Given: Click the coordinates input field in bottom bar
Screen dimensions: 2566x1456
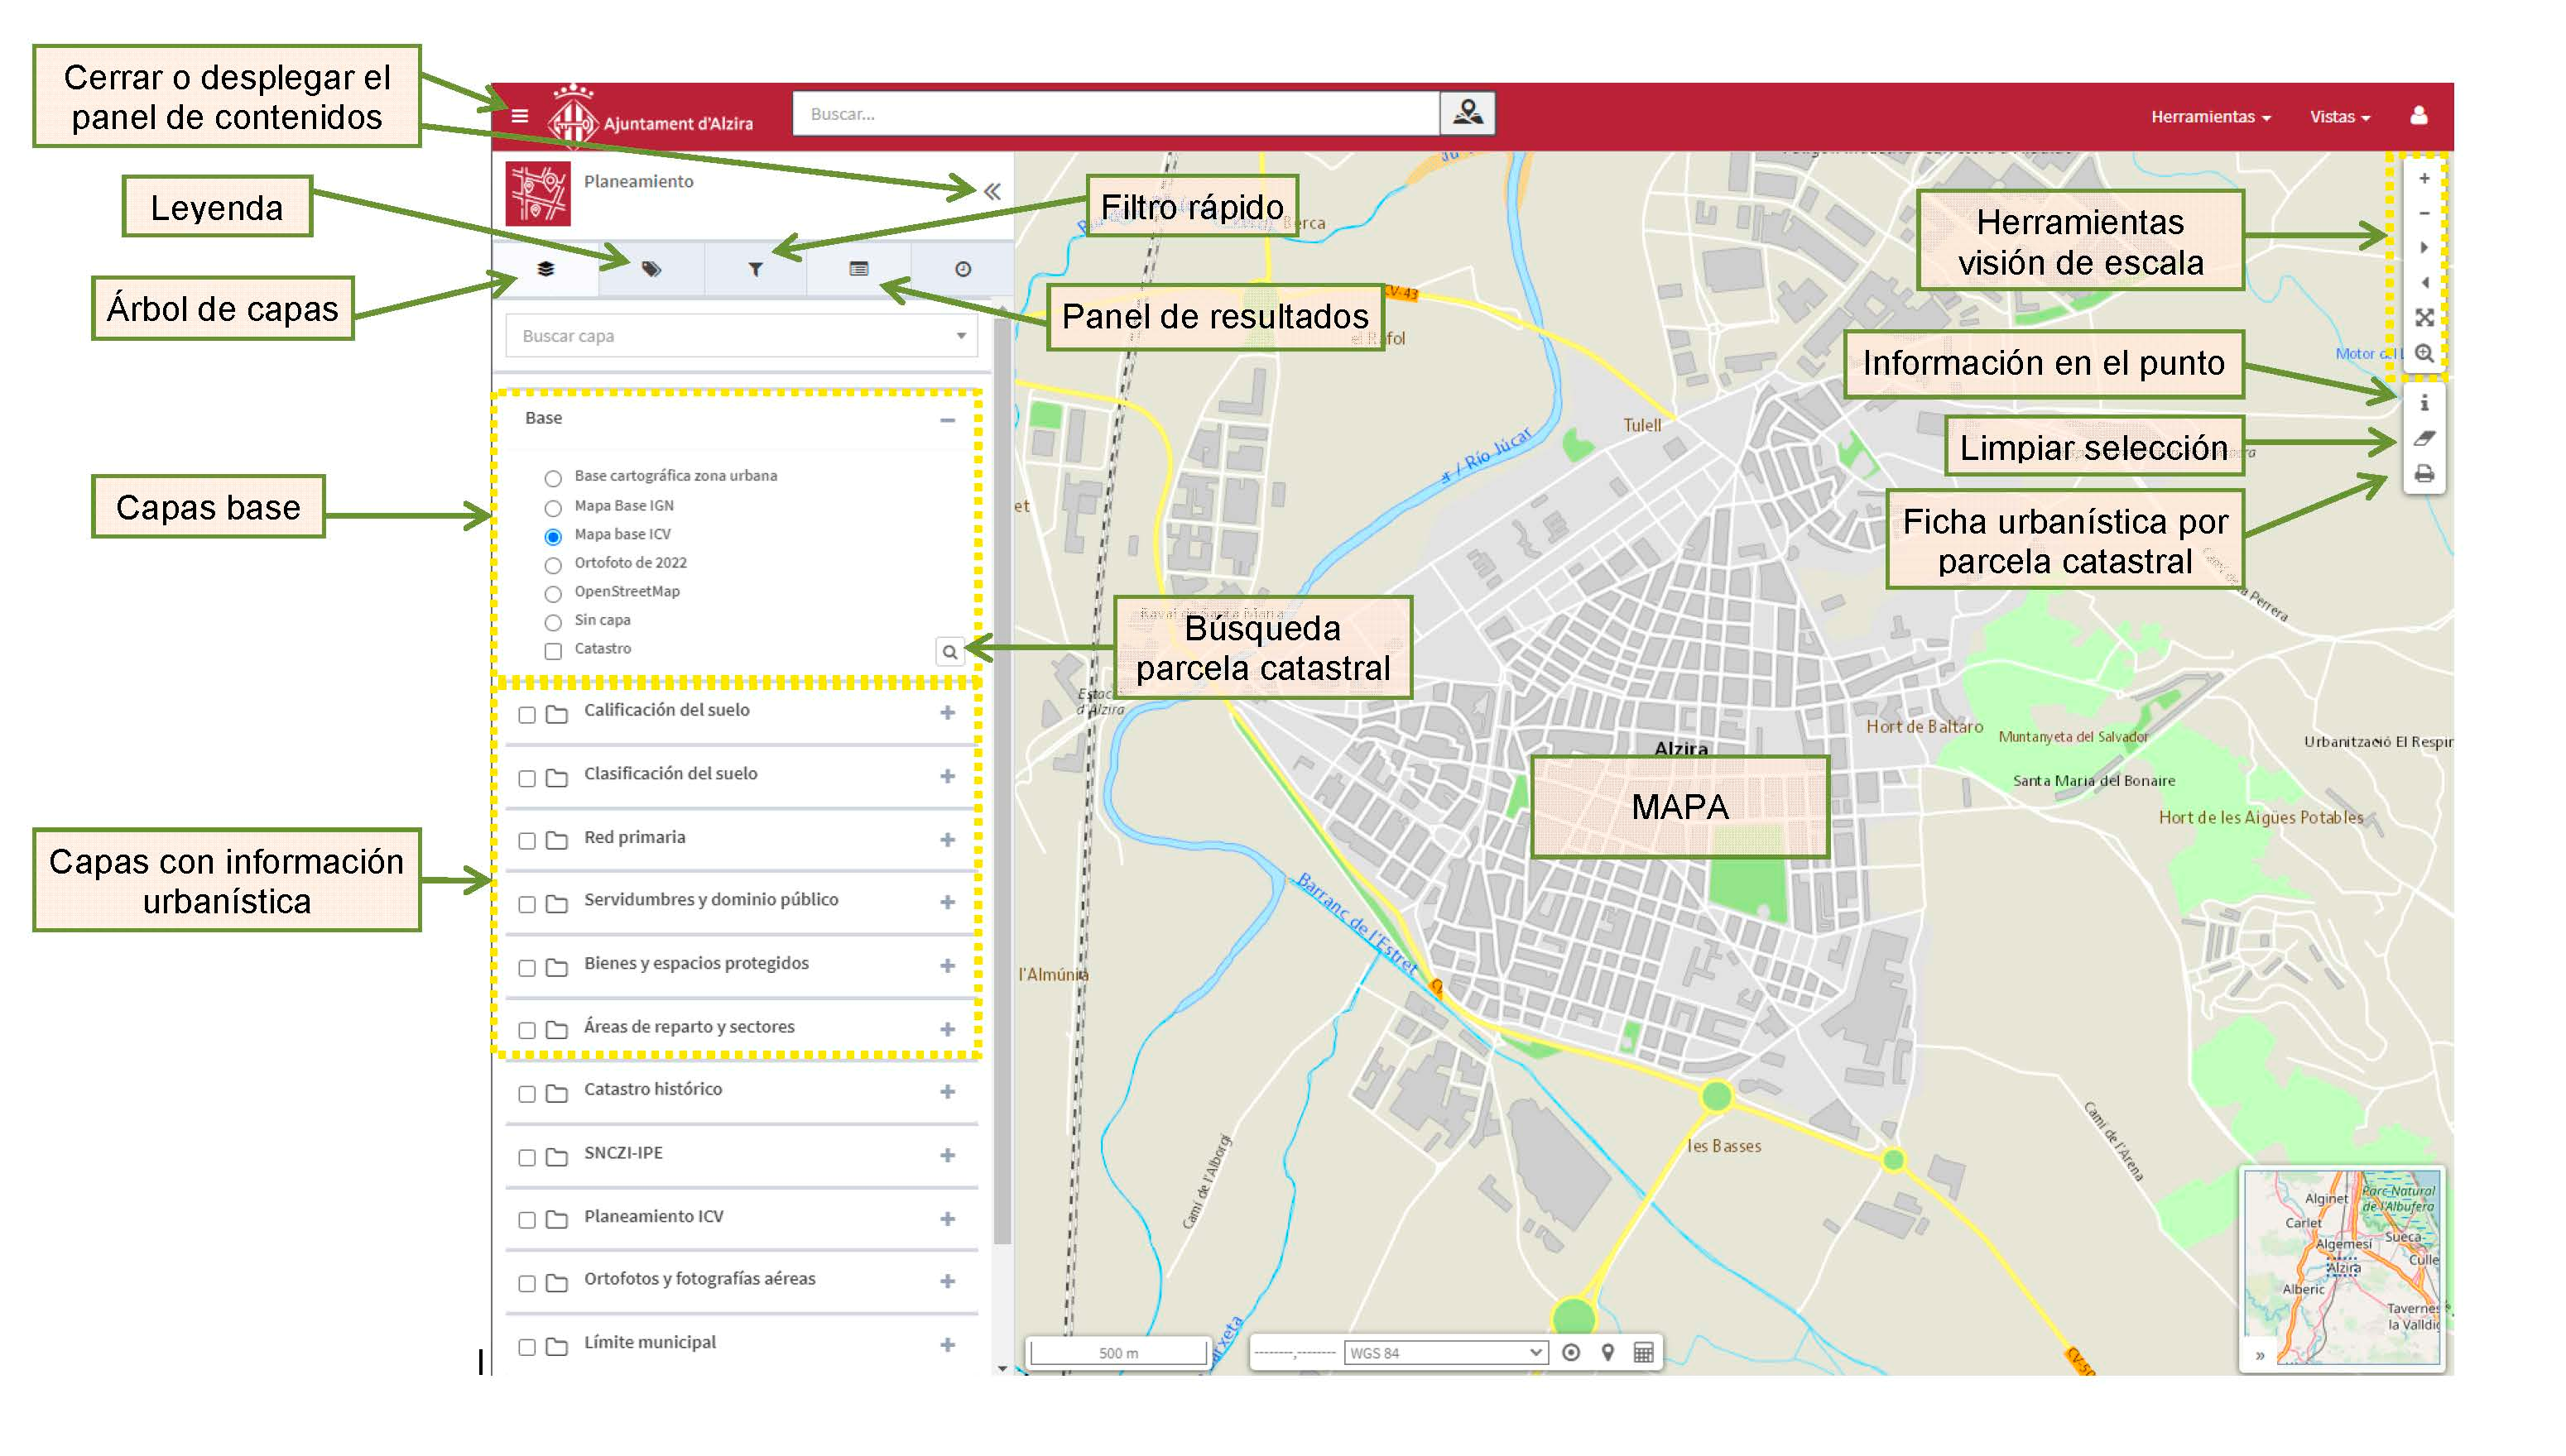Looking at the screenshot, I should (1294, 1353).
